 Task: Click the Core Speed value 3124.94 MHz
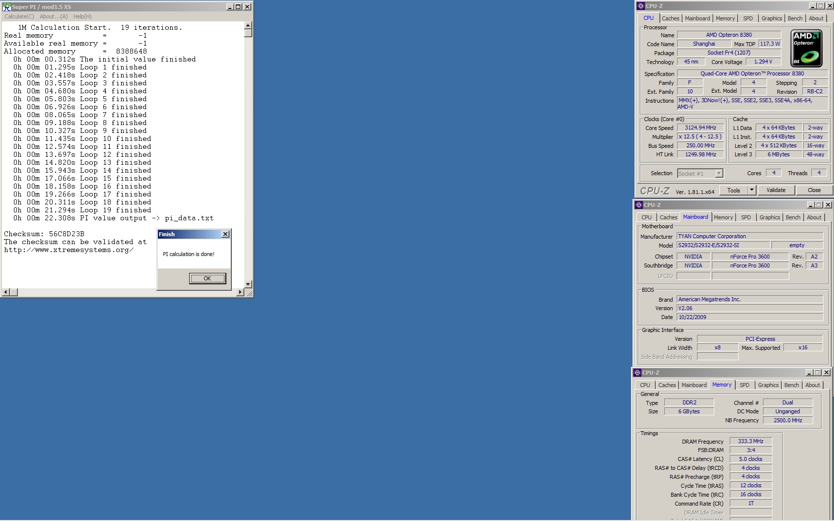pos(700,128)
